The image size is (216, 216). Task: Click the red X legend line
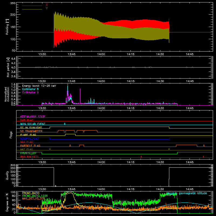point(32,6)
